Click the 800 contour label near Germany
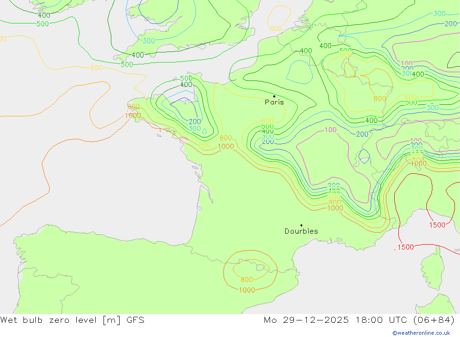 (x=379, y=98)
